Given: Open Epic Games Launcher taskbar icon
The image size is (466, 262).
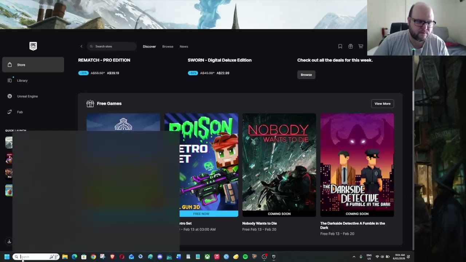Looking at the screenshot, I should click(x=273, y=257).
